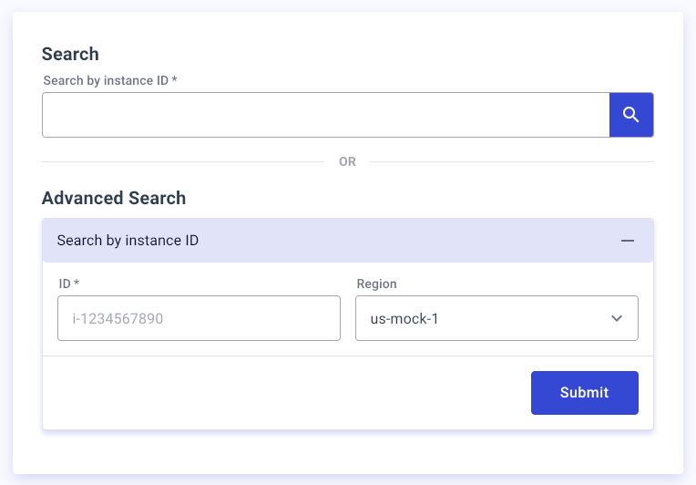This screenshot has height=485, width=696.
Task: Click the 'Region' field label
Action: point(376,284)
